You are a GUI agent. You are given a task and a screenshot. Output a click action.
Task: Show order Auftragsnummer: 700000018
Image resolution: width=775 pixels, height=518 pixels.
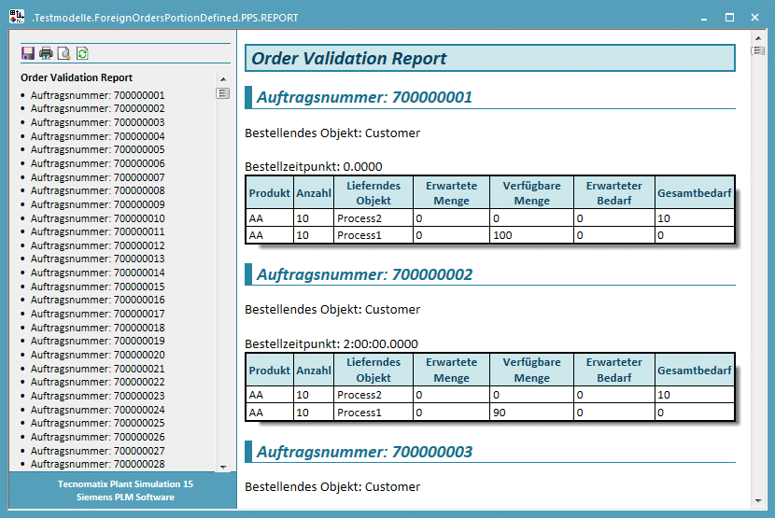(x=97, y=328)
